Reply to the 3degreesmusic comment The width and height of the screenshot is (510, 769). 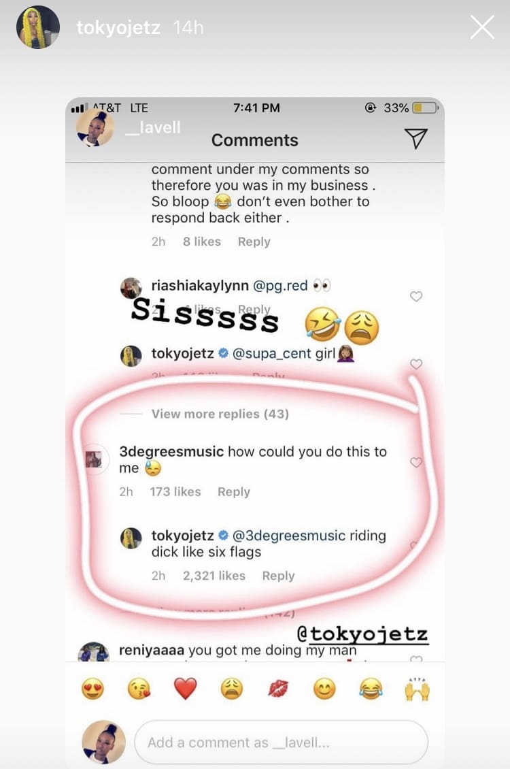point(234,491)
